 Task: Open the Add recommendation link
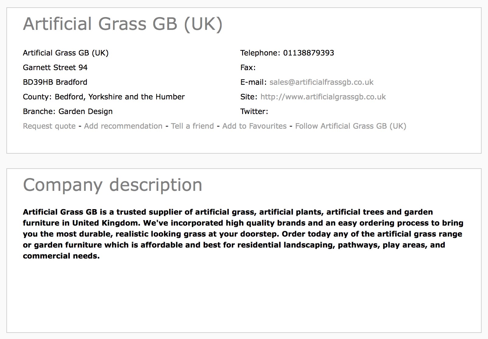click(123, 126)
